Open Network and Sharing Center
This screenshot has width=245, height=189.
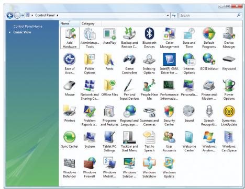tap(90, 90)
